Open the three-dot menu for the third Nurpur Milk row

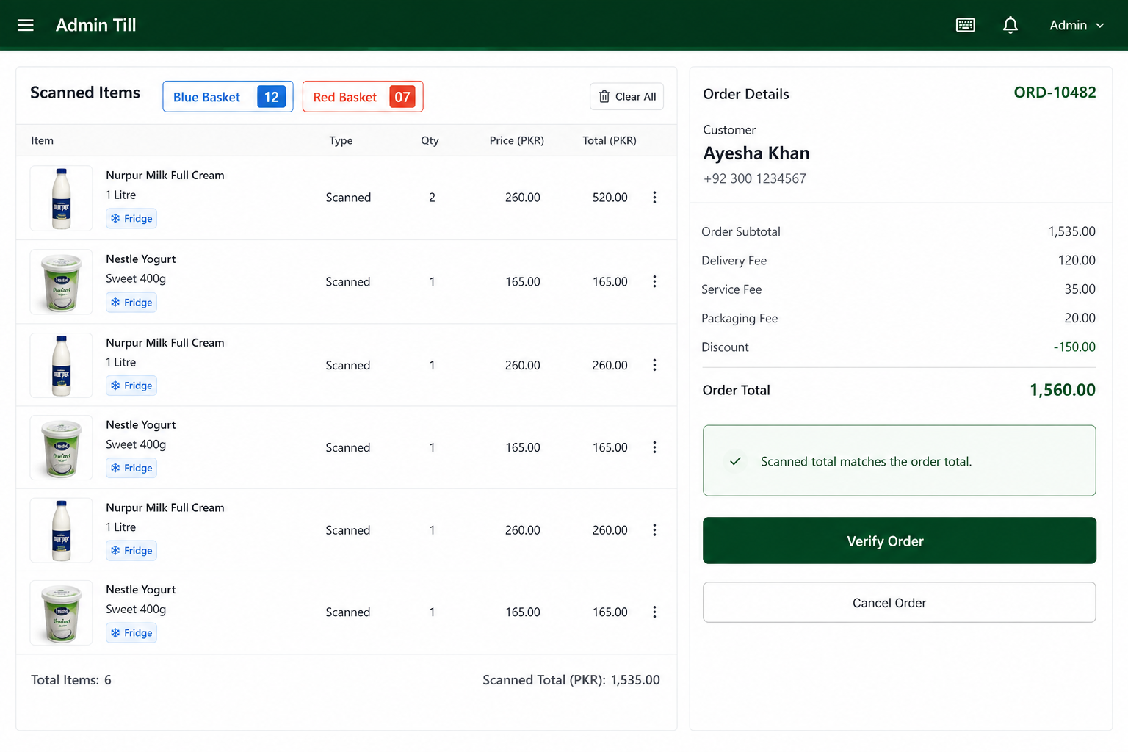654,530
